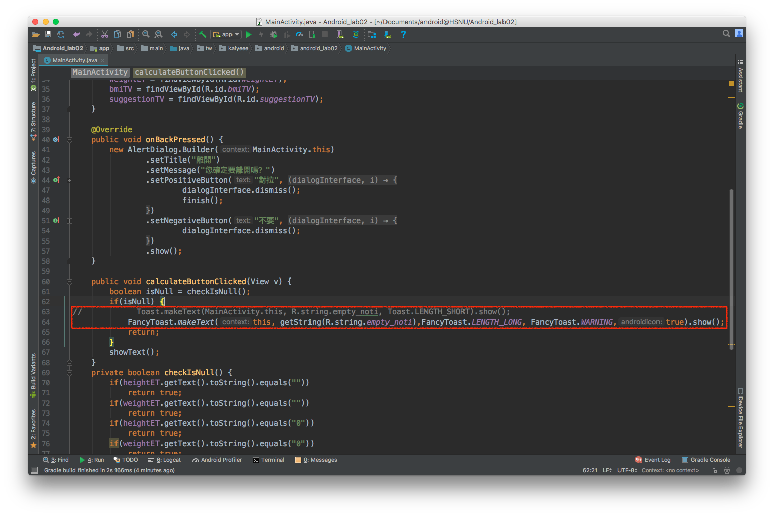Viewport: 774px width, 516px height.
Task: Click the Synchronize icon in the toolbar
Action: [61, 35]
